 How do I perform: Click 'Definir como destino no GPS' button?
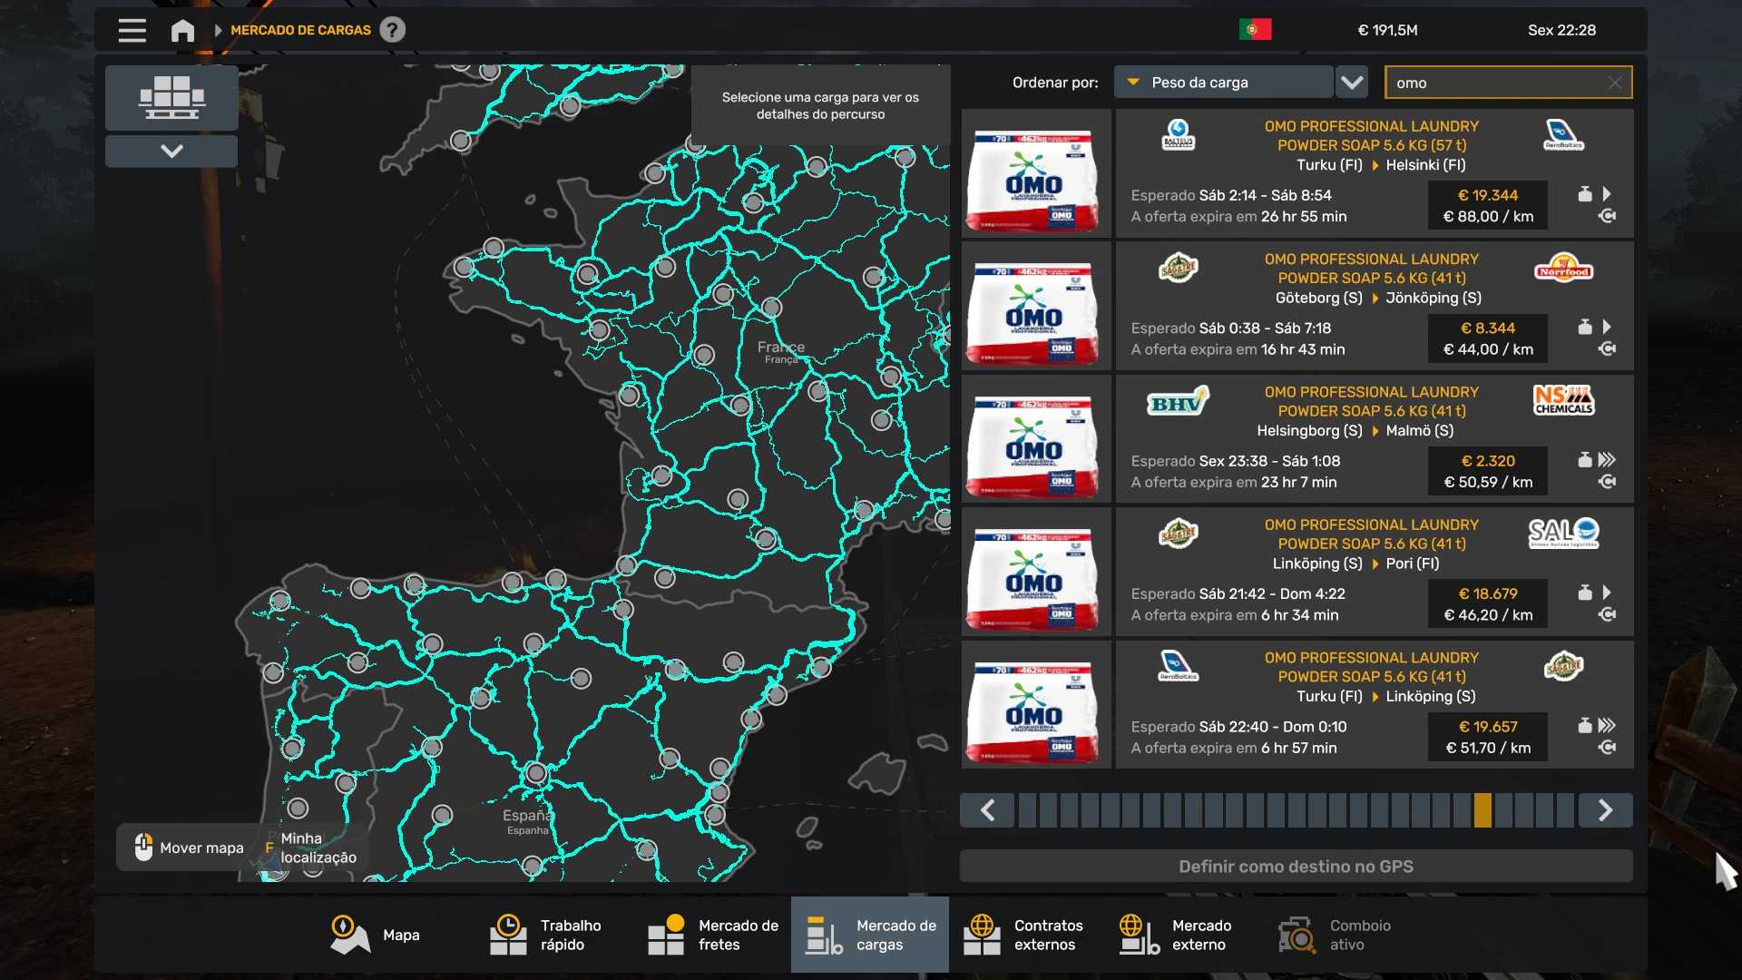[1296, 867]
